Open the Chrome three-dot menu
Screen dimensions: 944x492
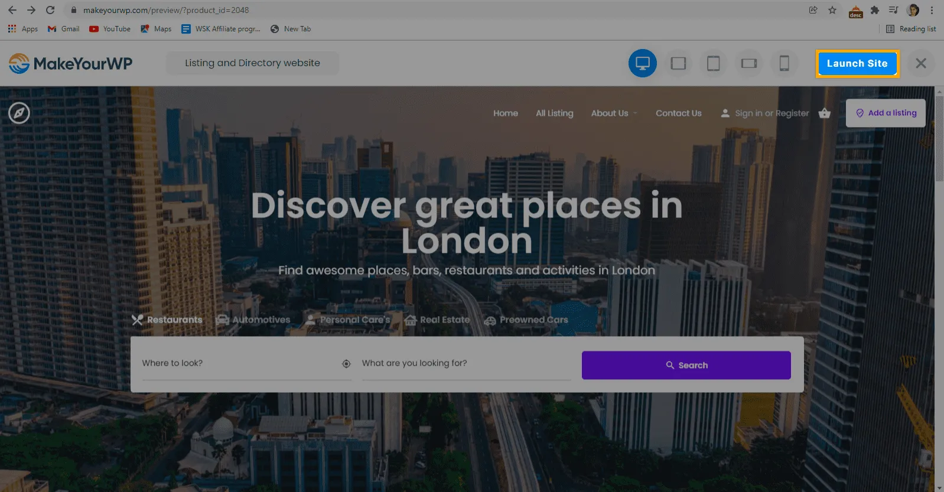pyautogui.click(x=932, y=10)
